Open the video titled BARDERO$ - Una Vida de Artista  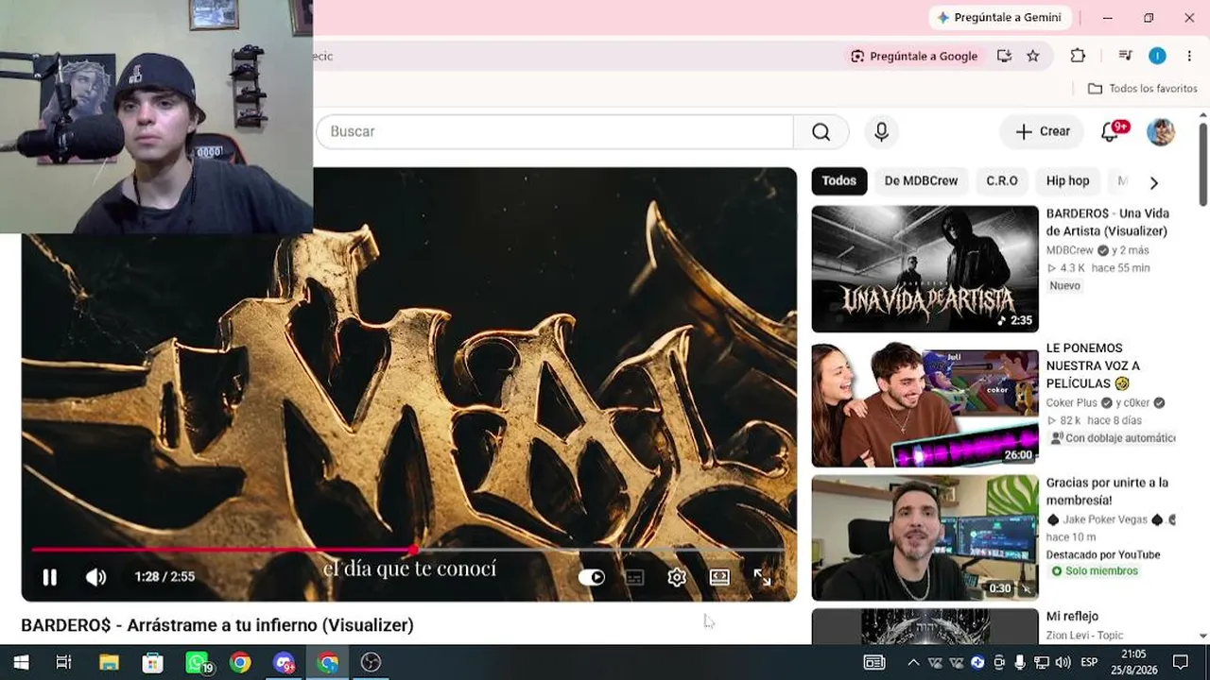1107,222
